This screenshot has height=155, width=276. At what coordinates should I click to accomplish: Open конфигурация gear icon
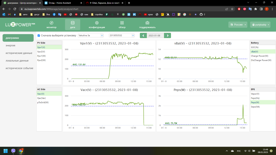97,23
